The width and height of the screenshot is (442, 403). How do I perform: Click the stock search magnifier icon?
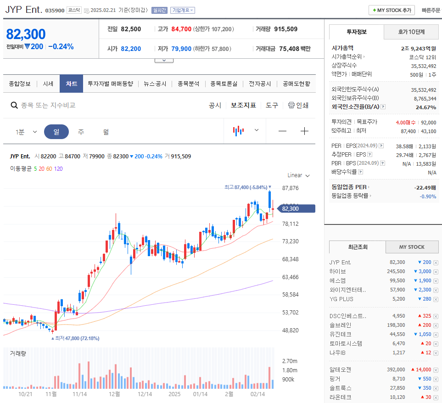pos(14,105)
